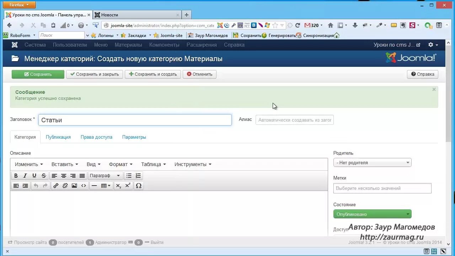Open the Изменить editor menu
Image resolution: width=455 pixels, height=256 pixels.
click(x=29, y=164)
